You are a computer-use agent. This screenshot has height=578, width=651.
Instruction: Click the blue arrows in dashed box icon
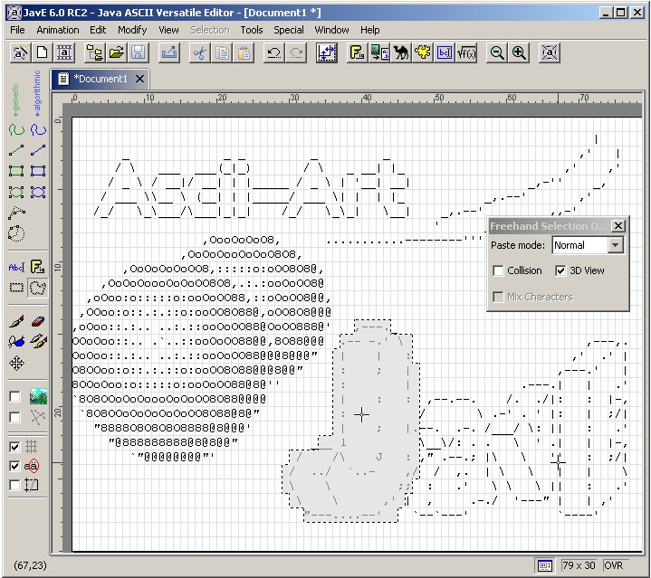pyautogui.click(x=327, y=52)
